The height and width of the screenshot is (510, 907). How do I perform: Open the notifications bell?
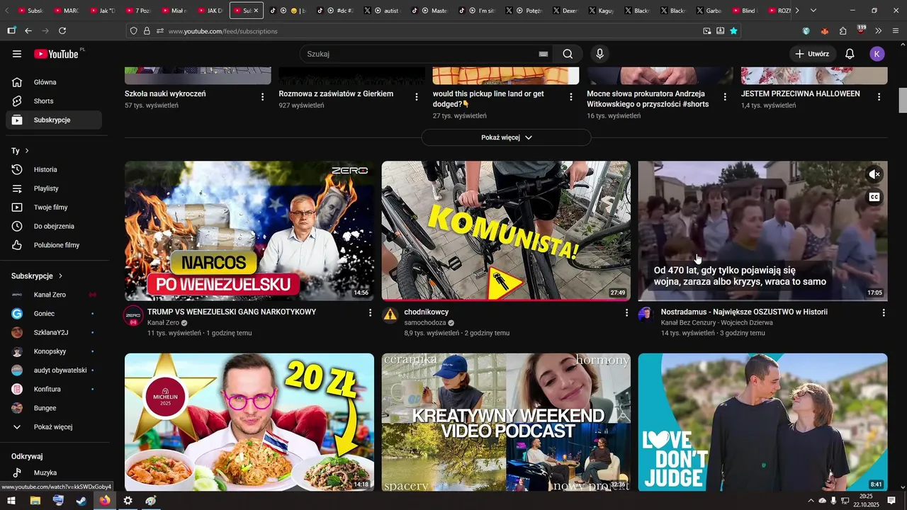[850, 54]
